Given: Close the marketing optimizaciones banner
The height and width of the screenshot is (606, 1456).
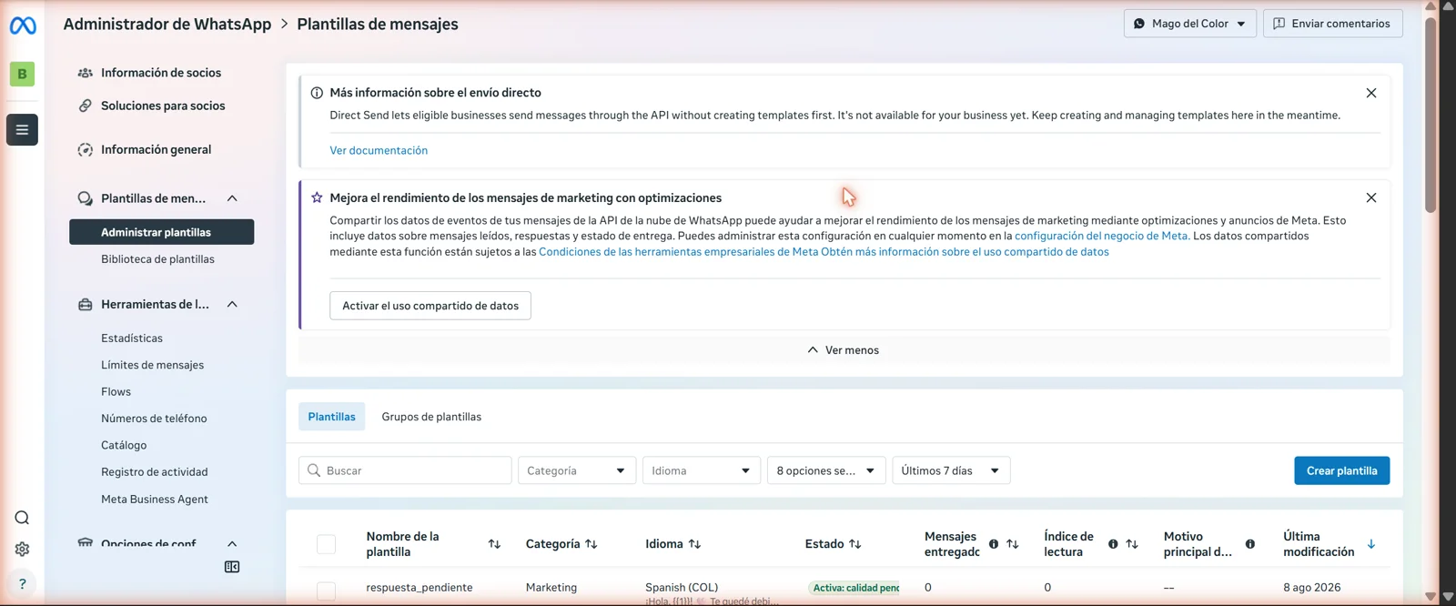Looking at the screenshot, I should pos(1371,197).
